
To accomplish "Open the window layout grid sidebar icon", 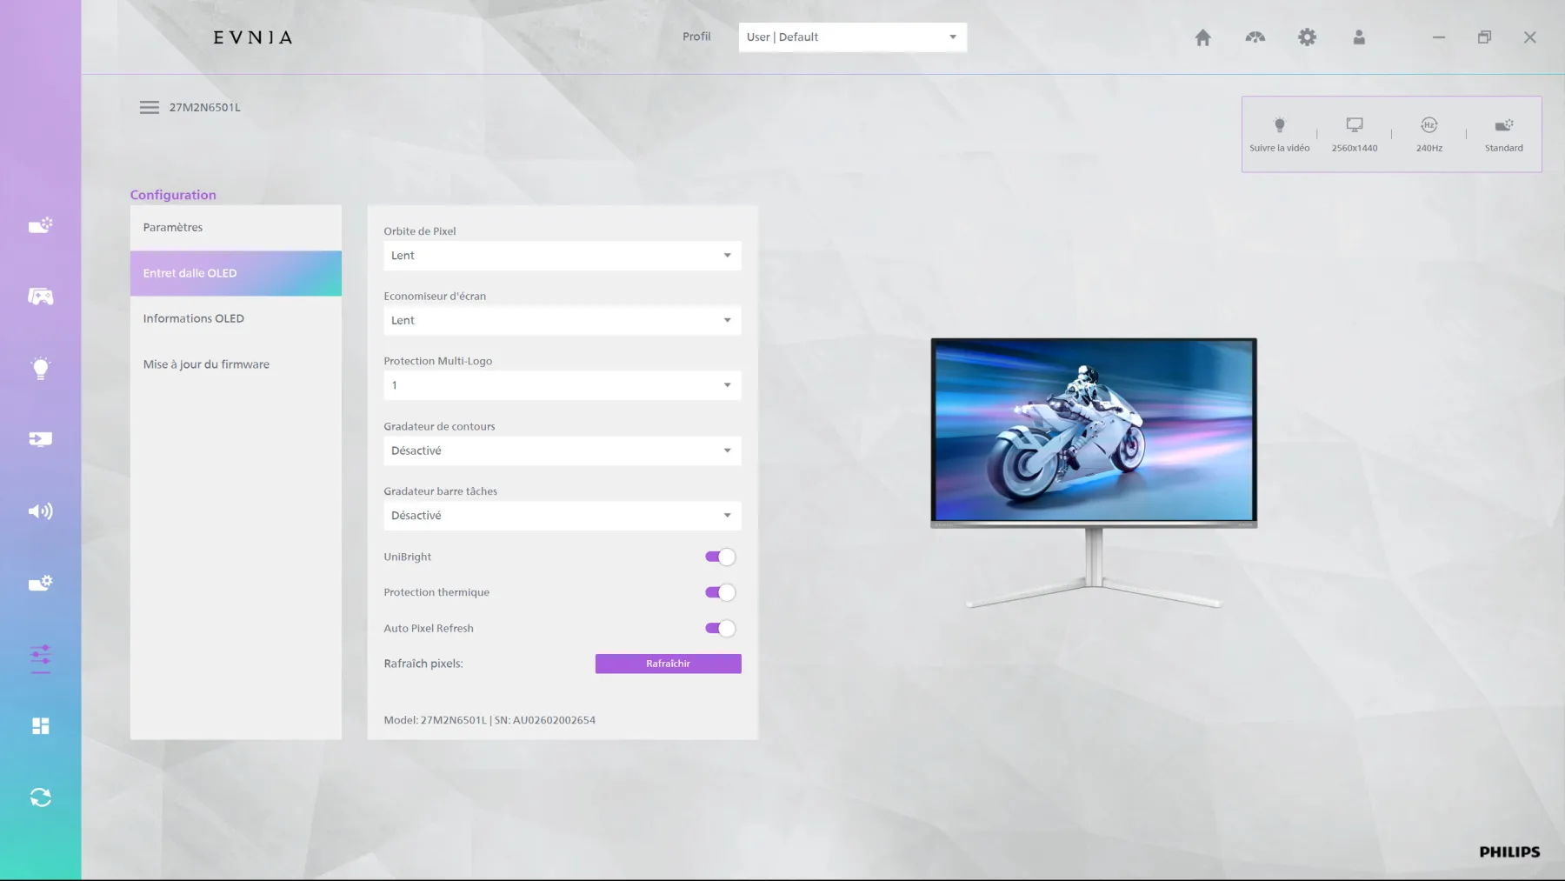I will [x=40, y=726].
